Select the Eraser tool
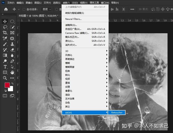 (12, 50)
